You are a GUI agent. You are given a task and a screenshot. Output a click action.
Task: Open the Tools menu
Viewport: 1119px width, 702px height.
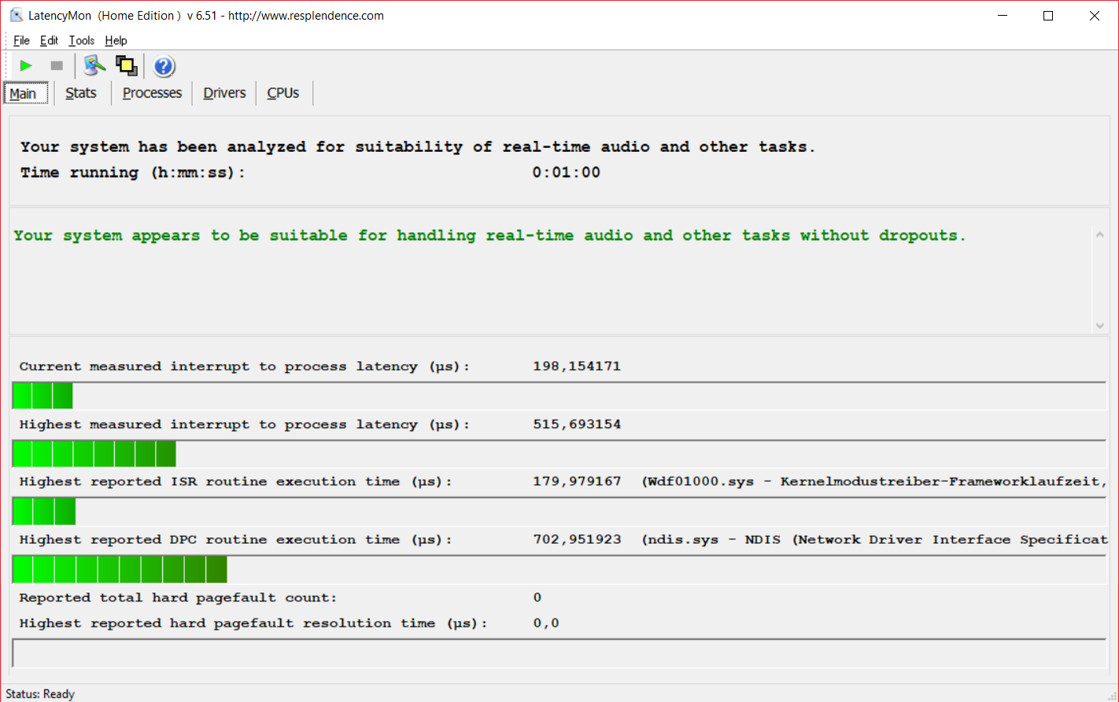[81, 41]
